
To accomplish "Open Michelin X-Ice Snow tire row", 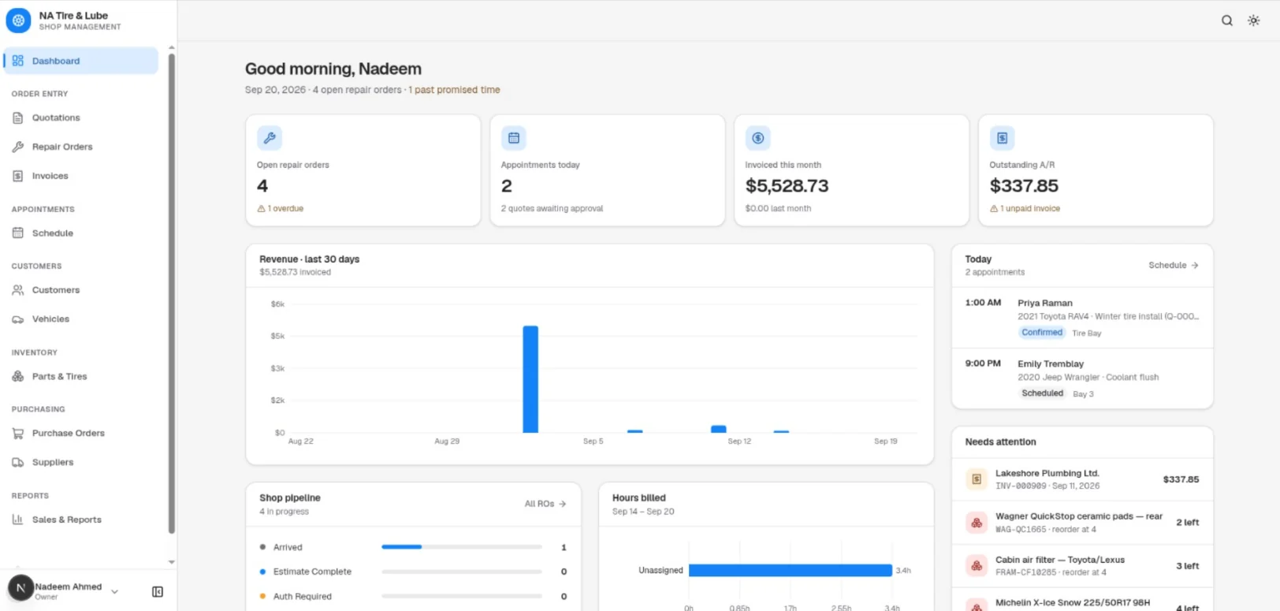I will 1083,600.
